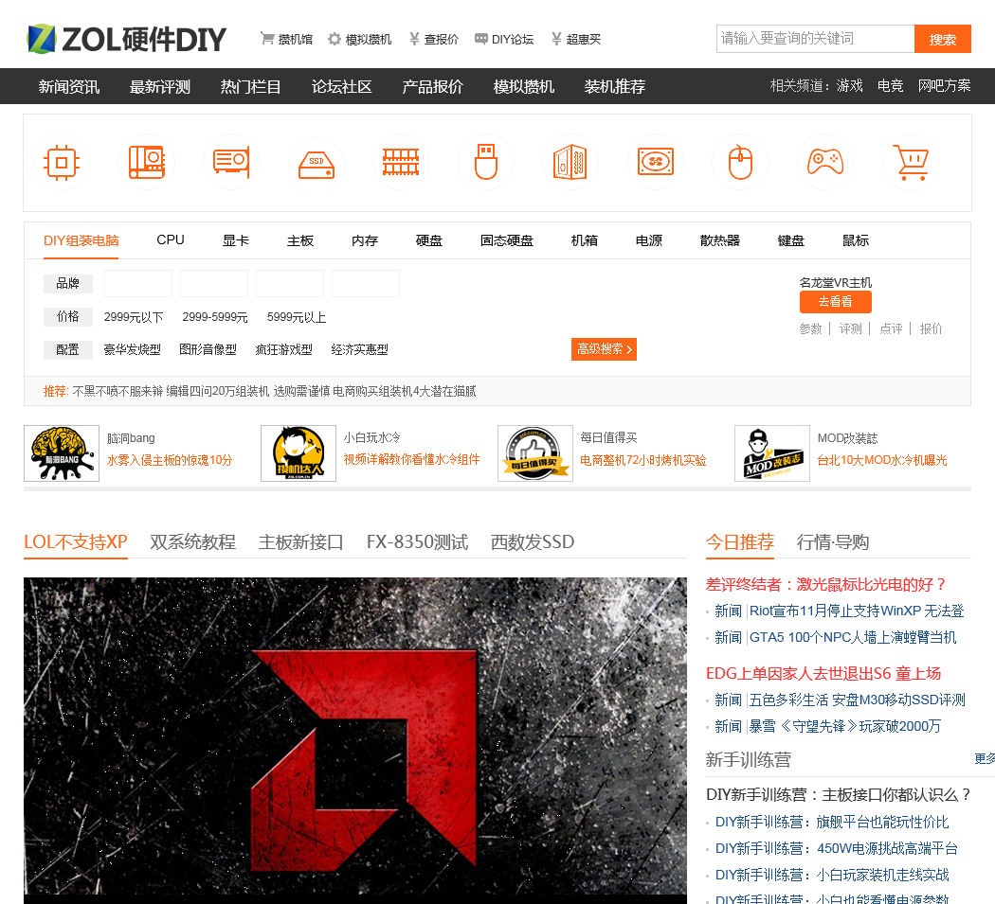Select the graphics card category icon
The height and width of the screenshot is (904, 995).
[x=231, y=162]
